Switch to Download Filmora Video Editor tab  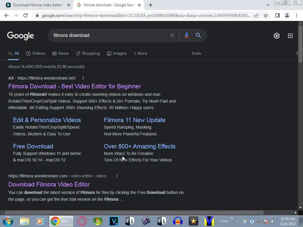(37, 5)
